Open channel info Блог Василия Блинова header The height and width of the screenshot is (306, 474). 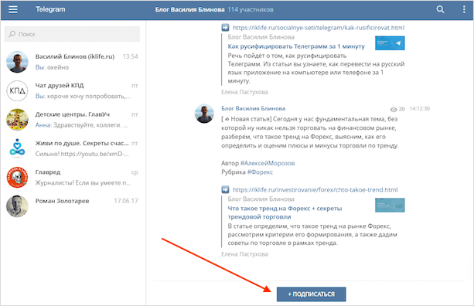coord(190,10)
